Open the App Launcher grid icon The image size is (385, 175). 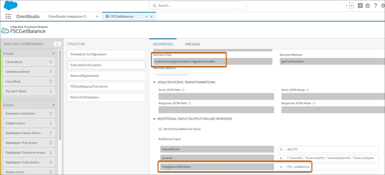(8, 16)
